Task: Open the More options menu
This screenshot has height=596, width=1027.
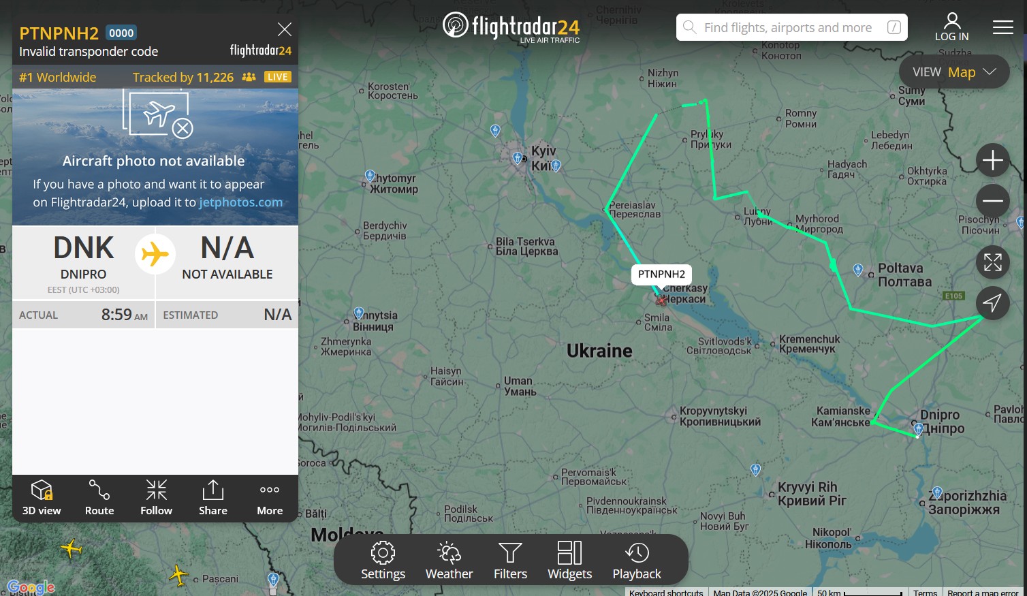Action: 270,498
